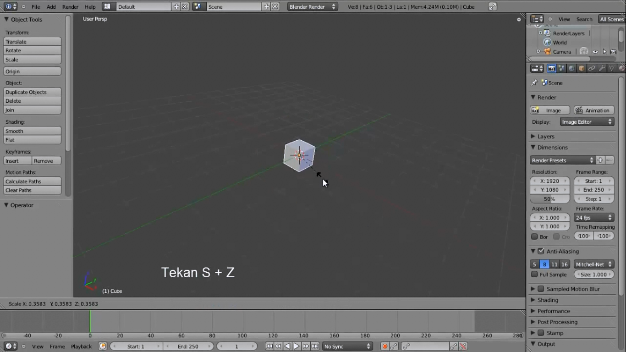Click the Constraints tab chain-link icon

(x=591, y=68)
